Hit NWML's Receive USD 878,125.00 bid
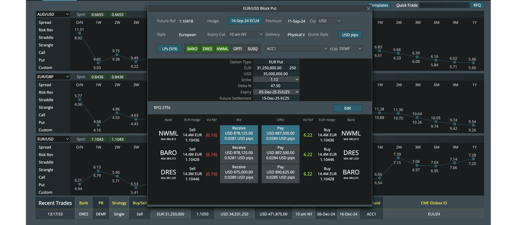The width and height of the screenshot is (521, 225). (239, 135)
